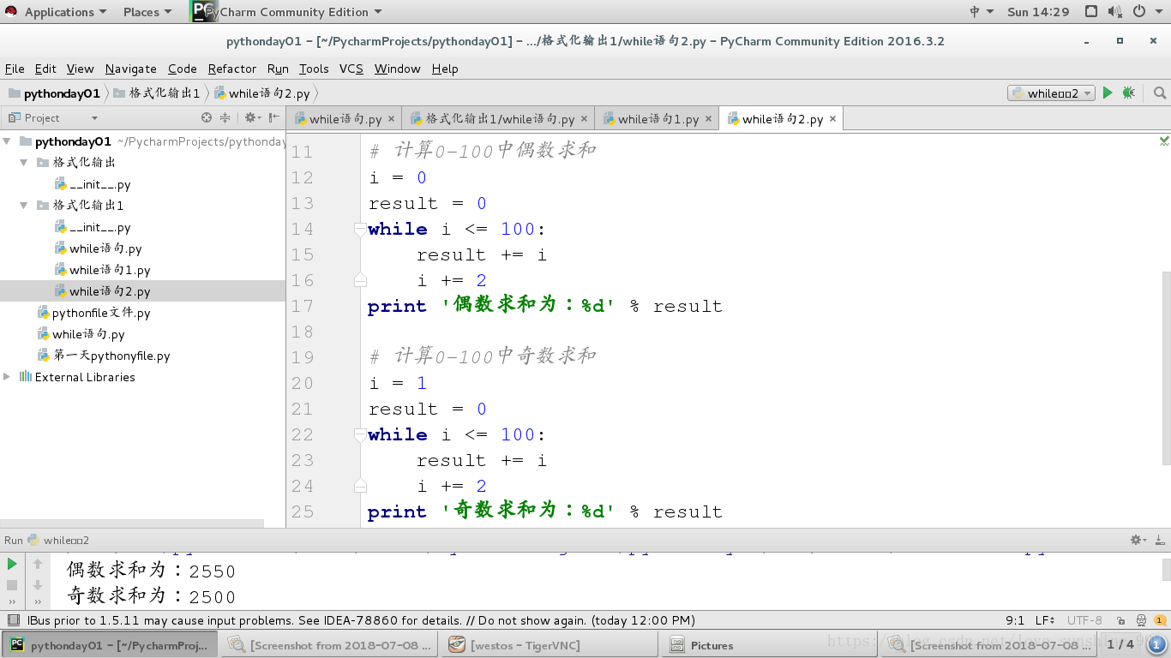Open clock Sun 14:29 in top bar
The height and width of the screenshot is (658, 1171).
point(1038,12)
